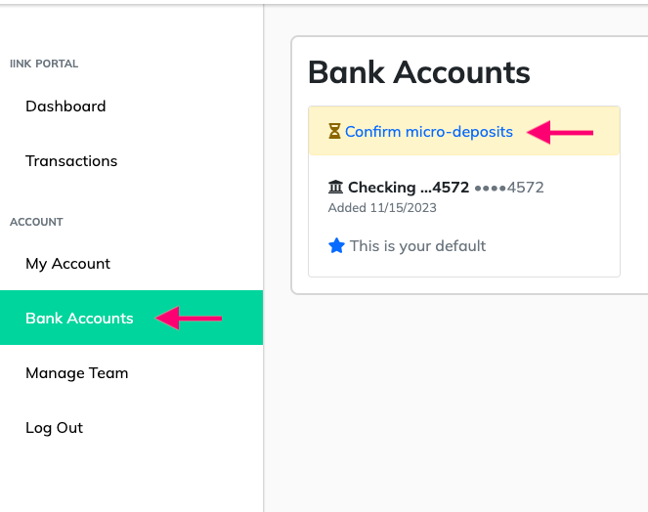Click the blue star default icon
Screen dimensions: 648x512
pyautogui.click(x=336, y=246)
